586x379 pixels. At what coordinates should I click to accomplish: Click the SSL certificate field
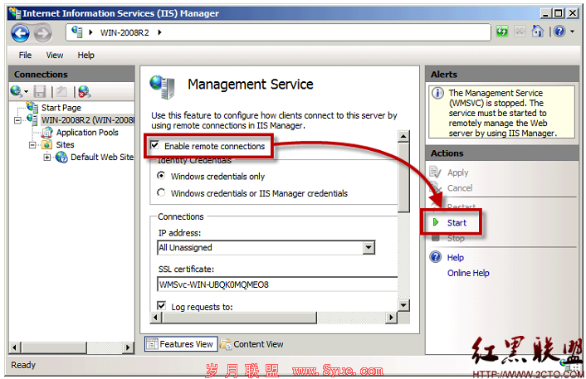point(277,284)
